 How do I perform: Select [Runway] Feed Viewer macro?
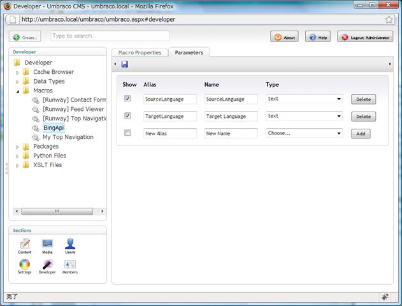point(73,109)
